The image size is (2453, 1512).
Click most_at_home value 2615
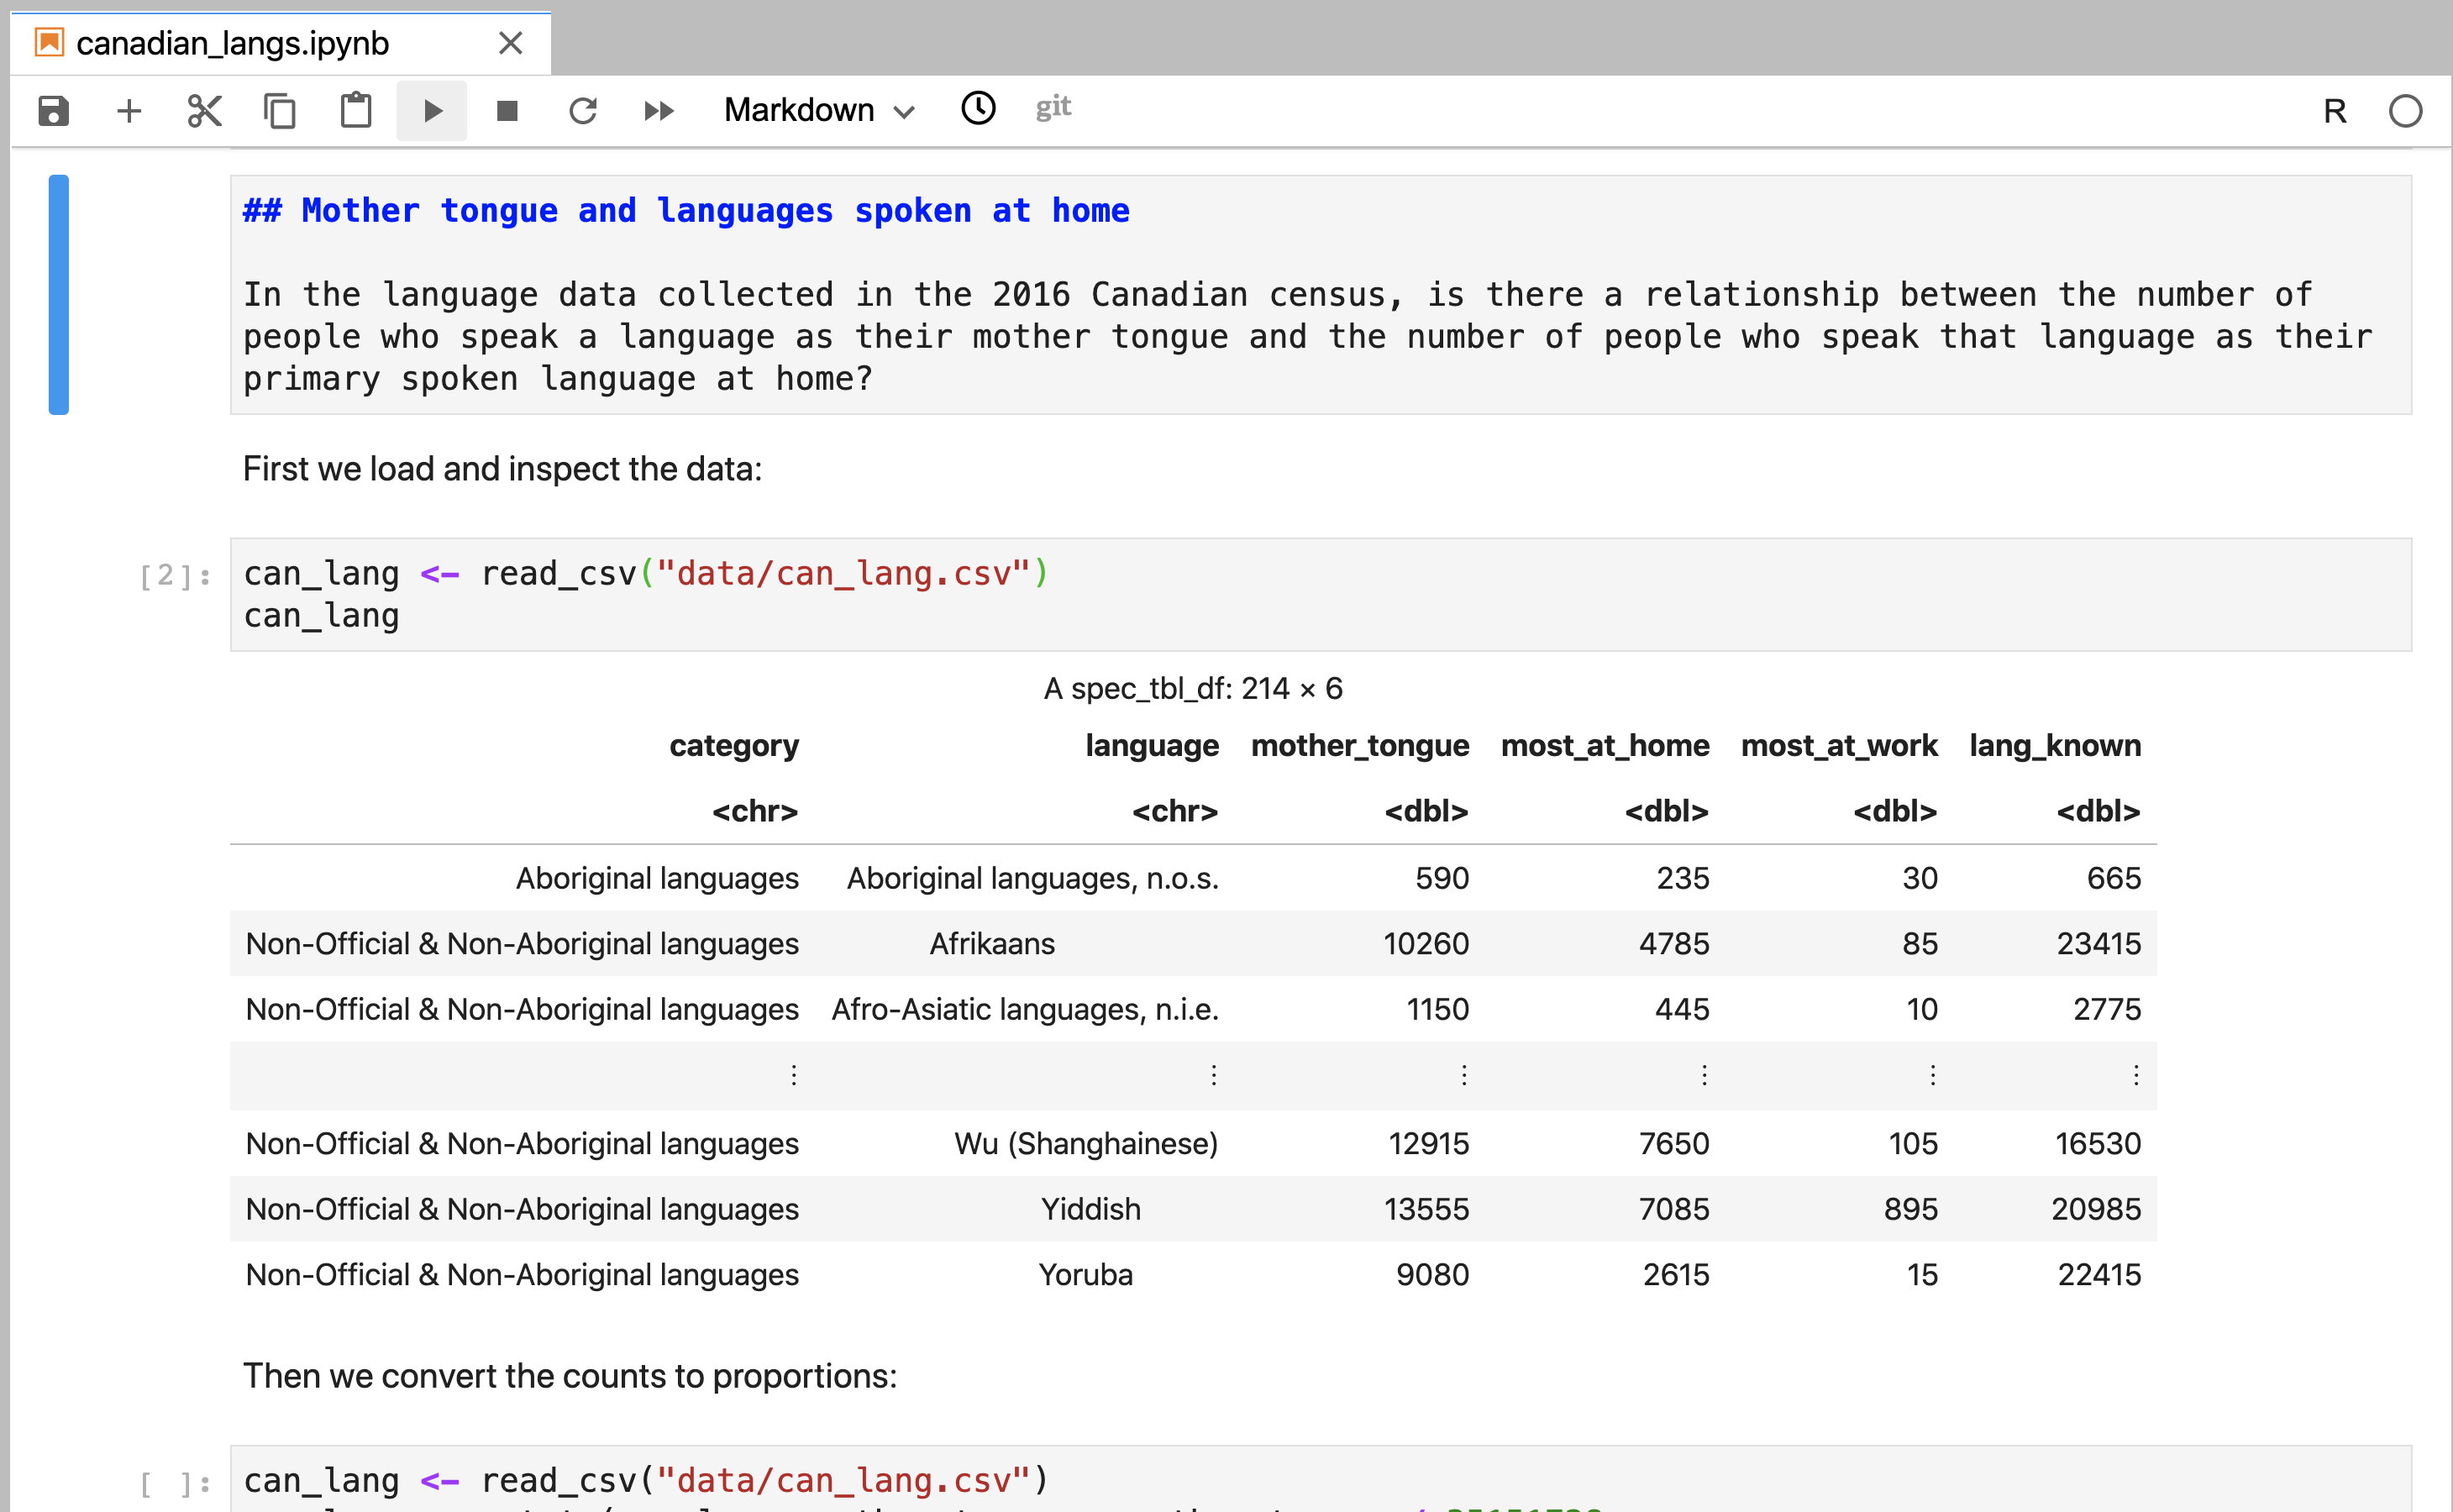(1676, 1275)
